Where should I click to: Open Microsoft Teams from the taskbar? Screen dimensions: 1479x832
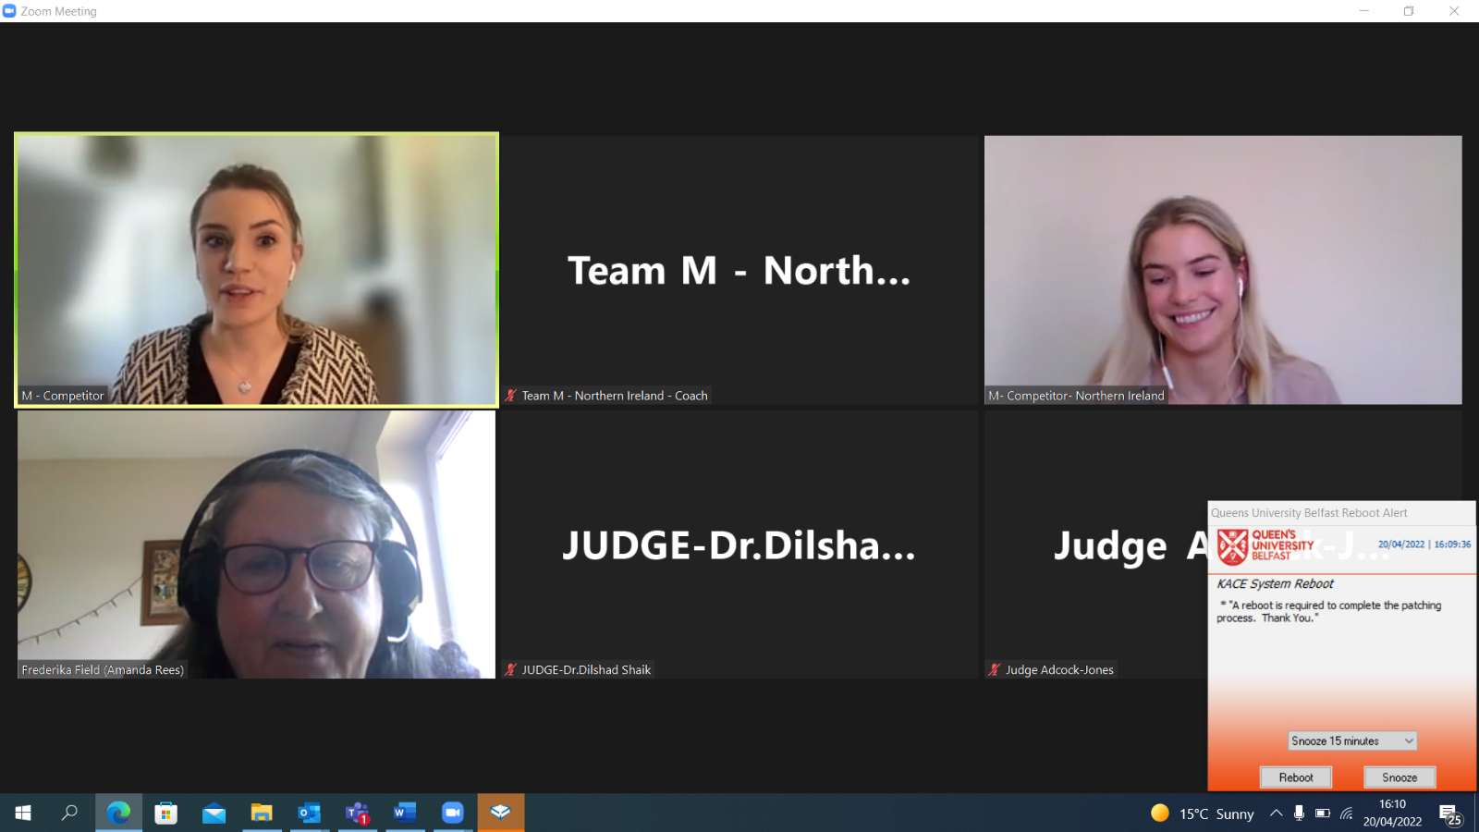pyautogui.click(x=357, y=813)
